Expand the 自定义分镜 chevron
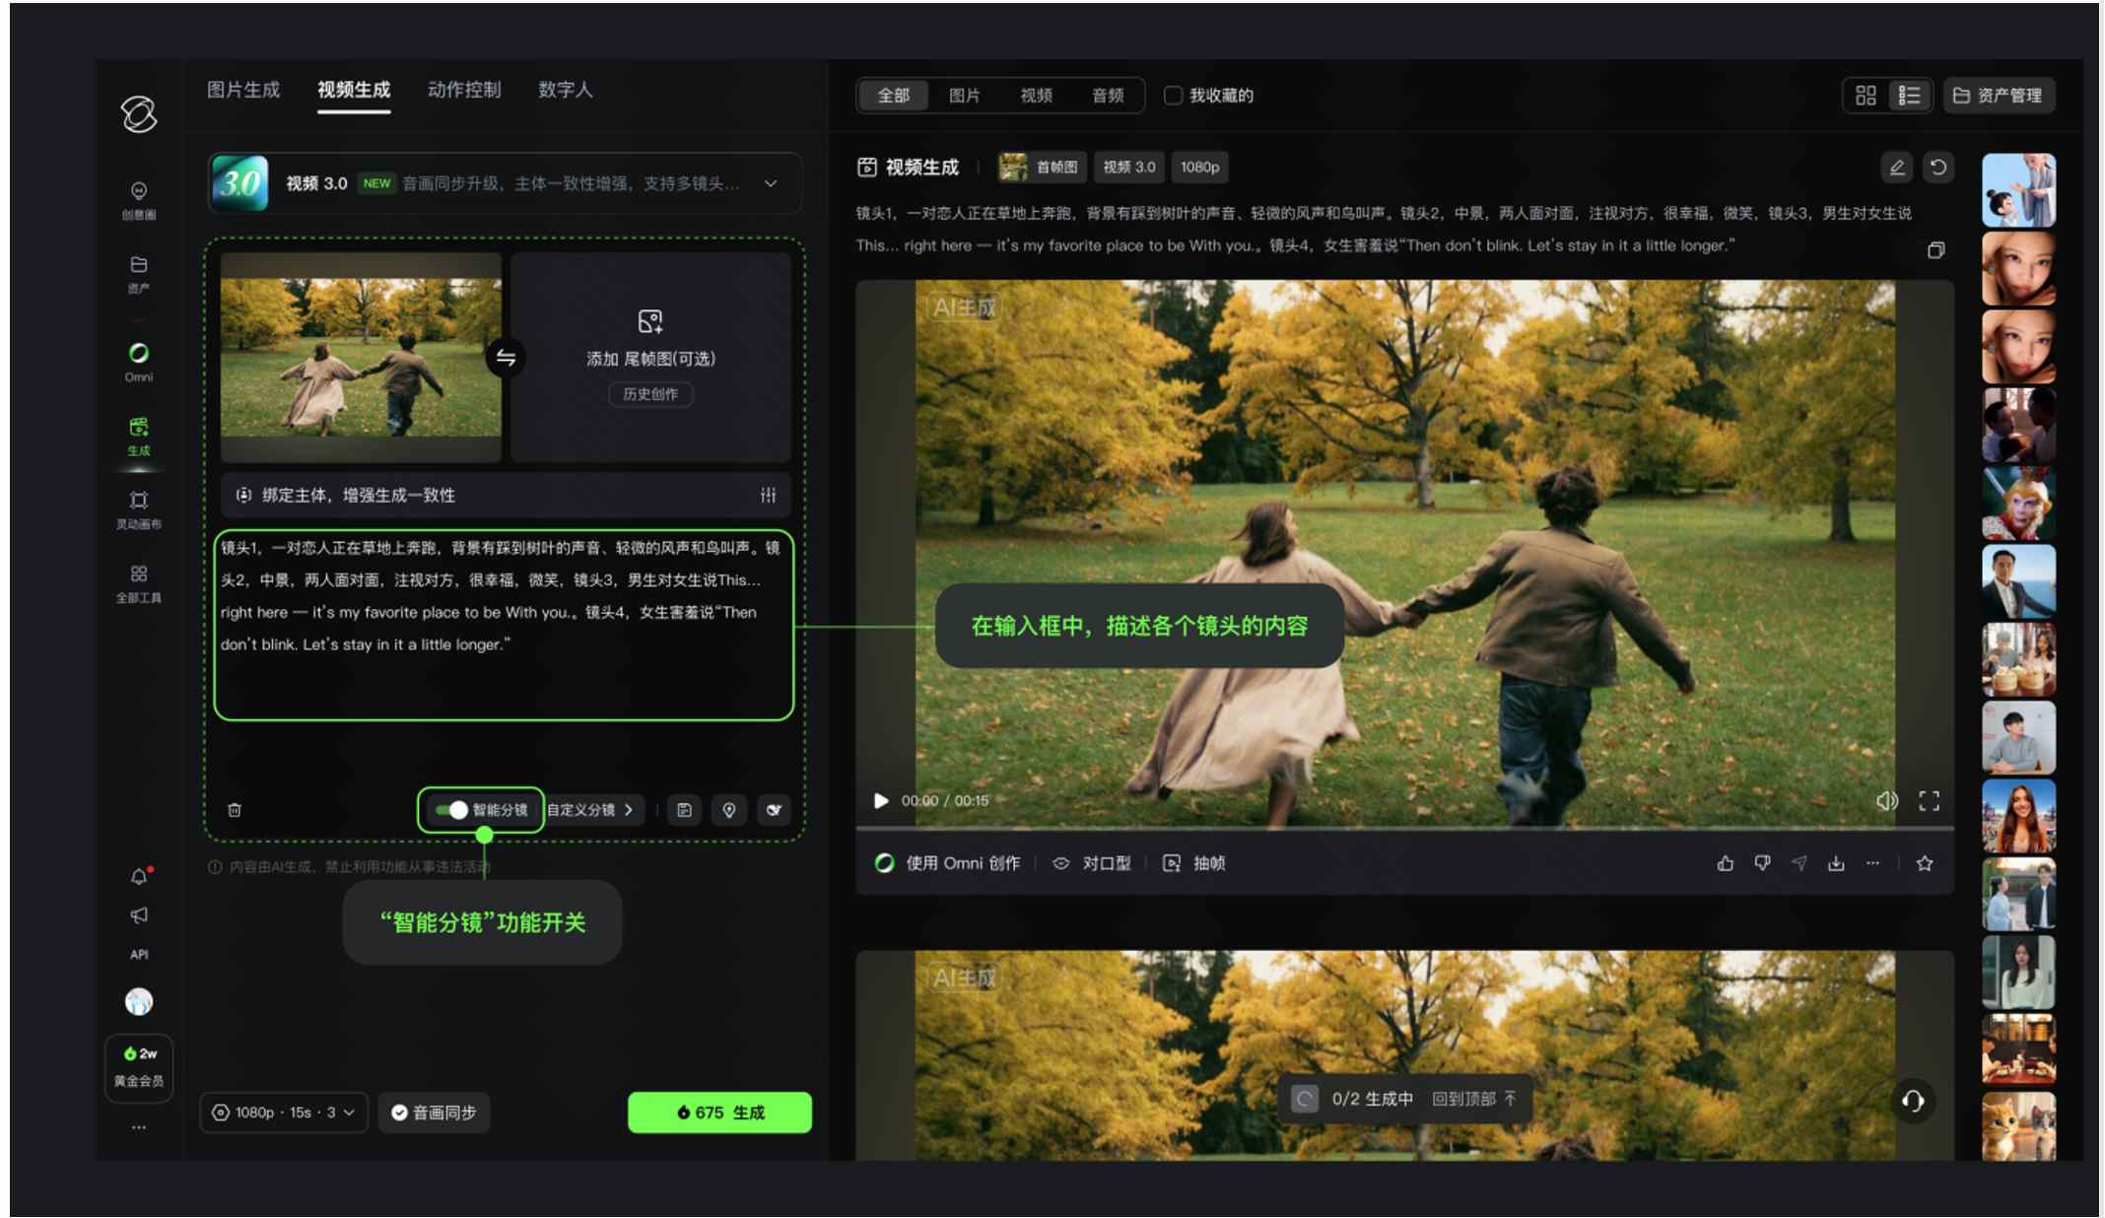 [x=628, y=810]
